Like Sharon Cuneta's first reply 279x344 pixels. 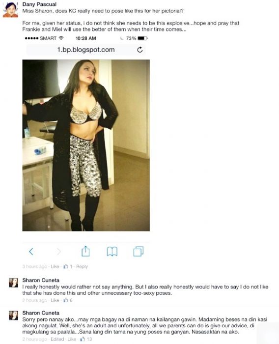[x=55, y=300]
